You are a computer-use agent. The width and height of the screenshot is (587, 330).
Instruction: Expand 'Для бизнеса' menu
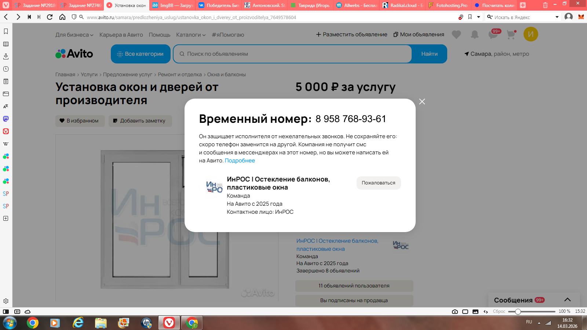click(x=74, y=35)
